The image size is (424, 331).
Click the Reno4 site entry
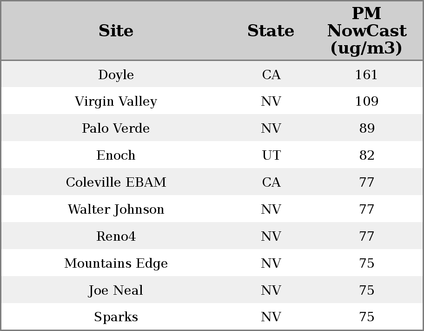(x=116, y=236)
